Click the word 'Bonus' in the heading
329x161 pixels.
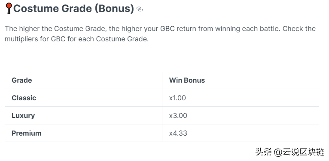tap(114, 9)
